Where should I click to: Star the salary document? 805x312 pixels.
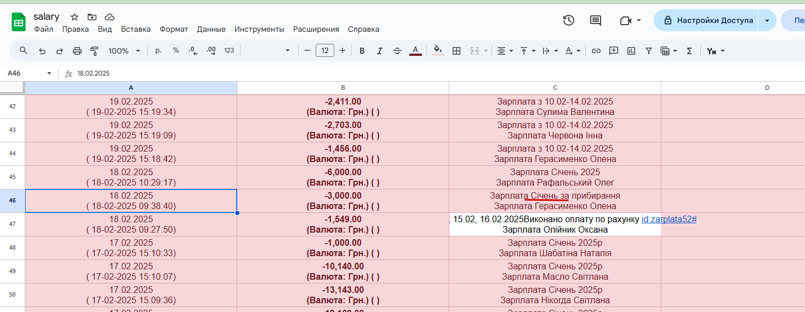[75, 17]
